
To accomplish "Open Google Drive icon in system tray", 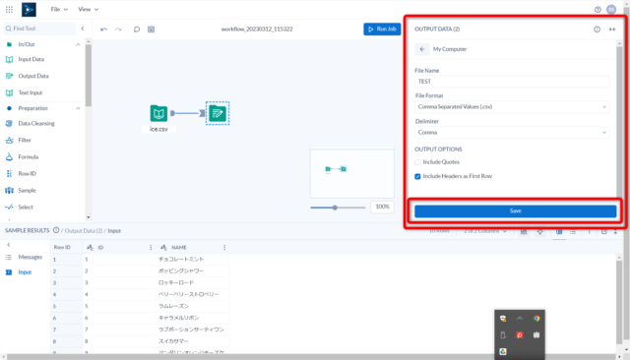I will (503, 351).
